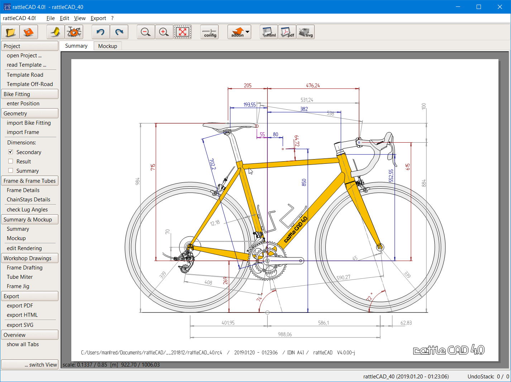Click check Lug Angles
Viewport: 511px width, 382px height.
tap(27, 210)
